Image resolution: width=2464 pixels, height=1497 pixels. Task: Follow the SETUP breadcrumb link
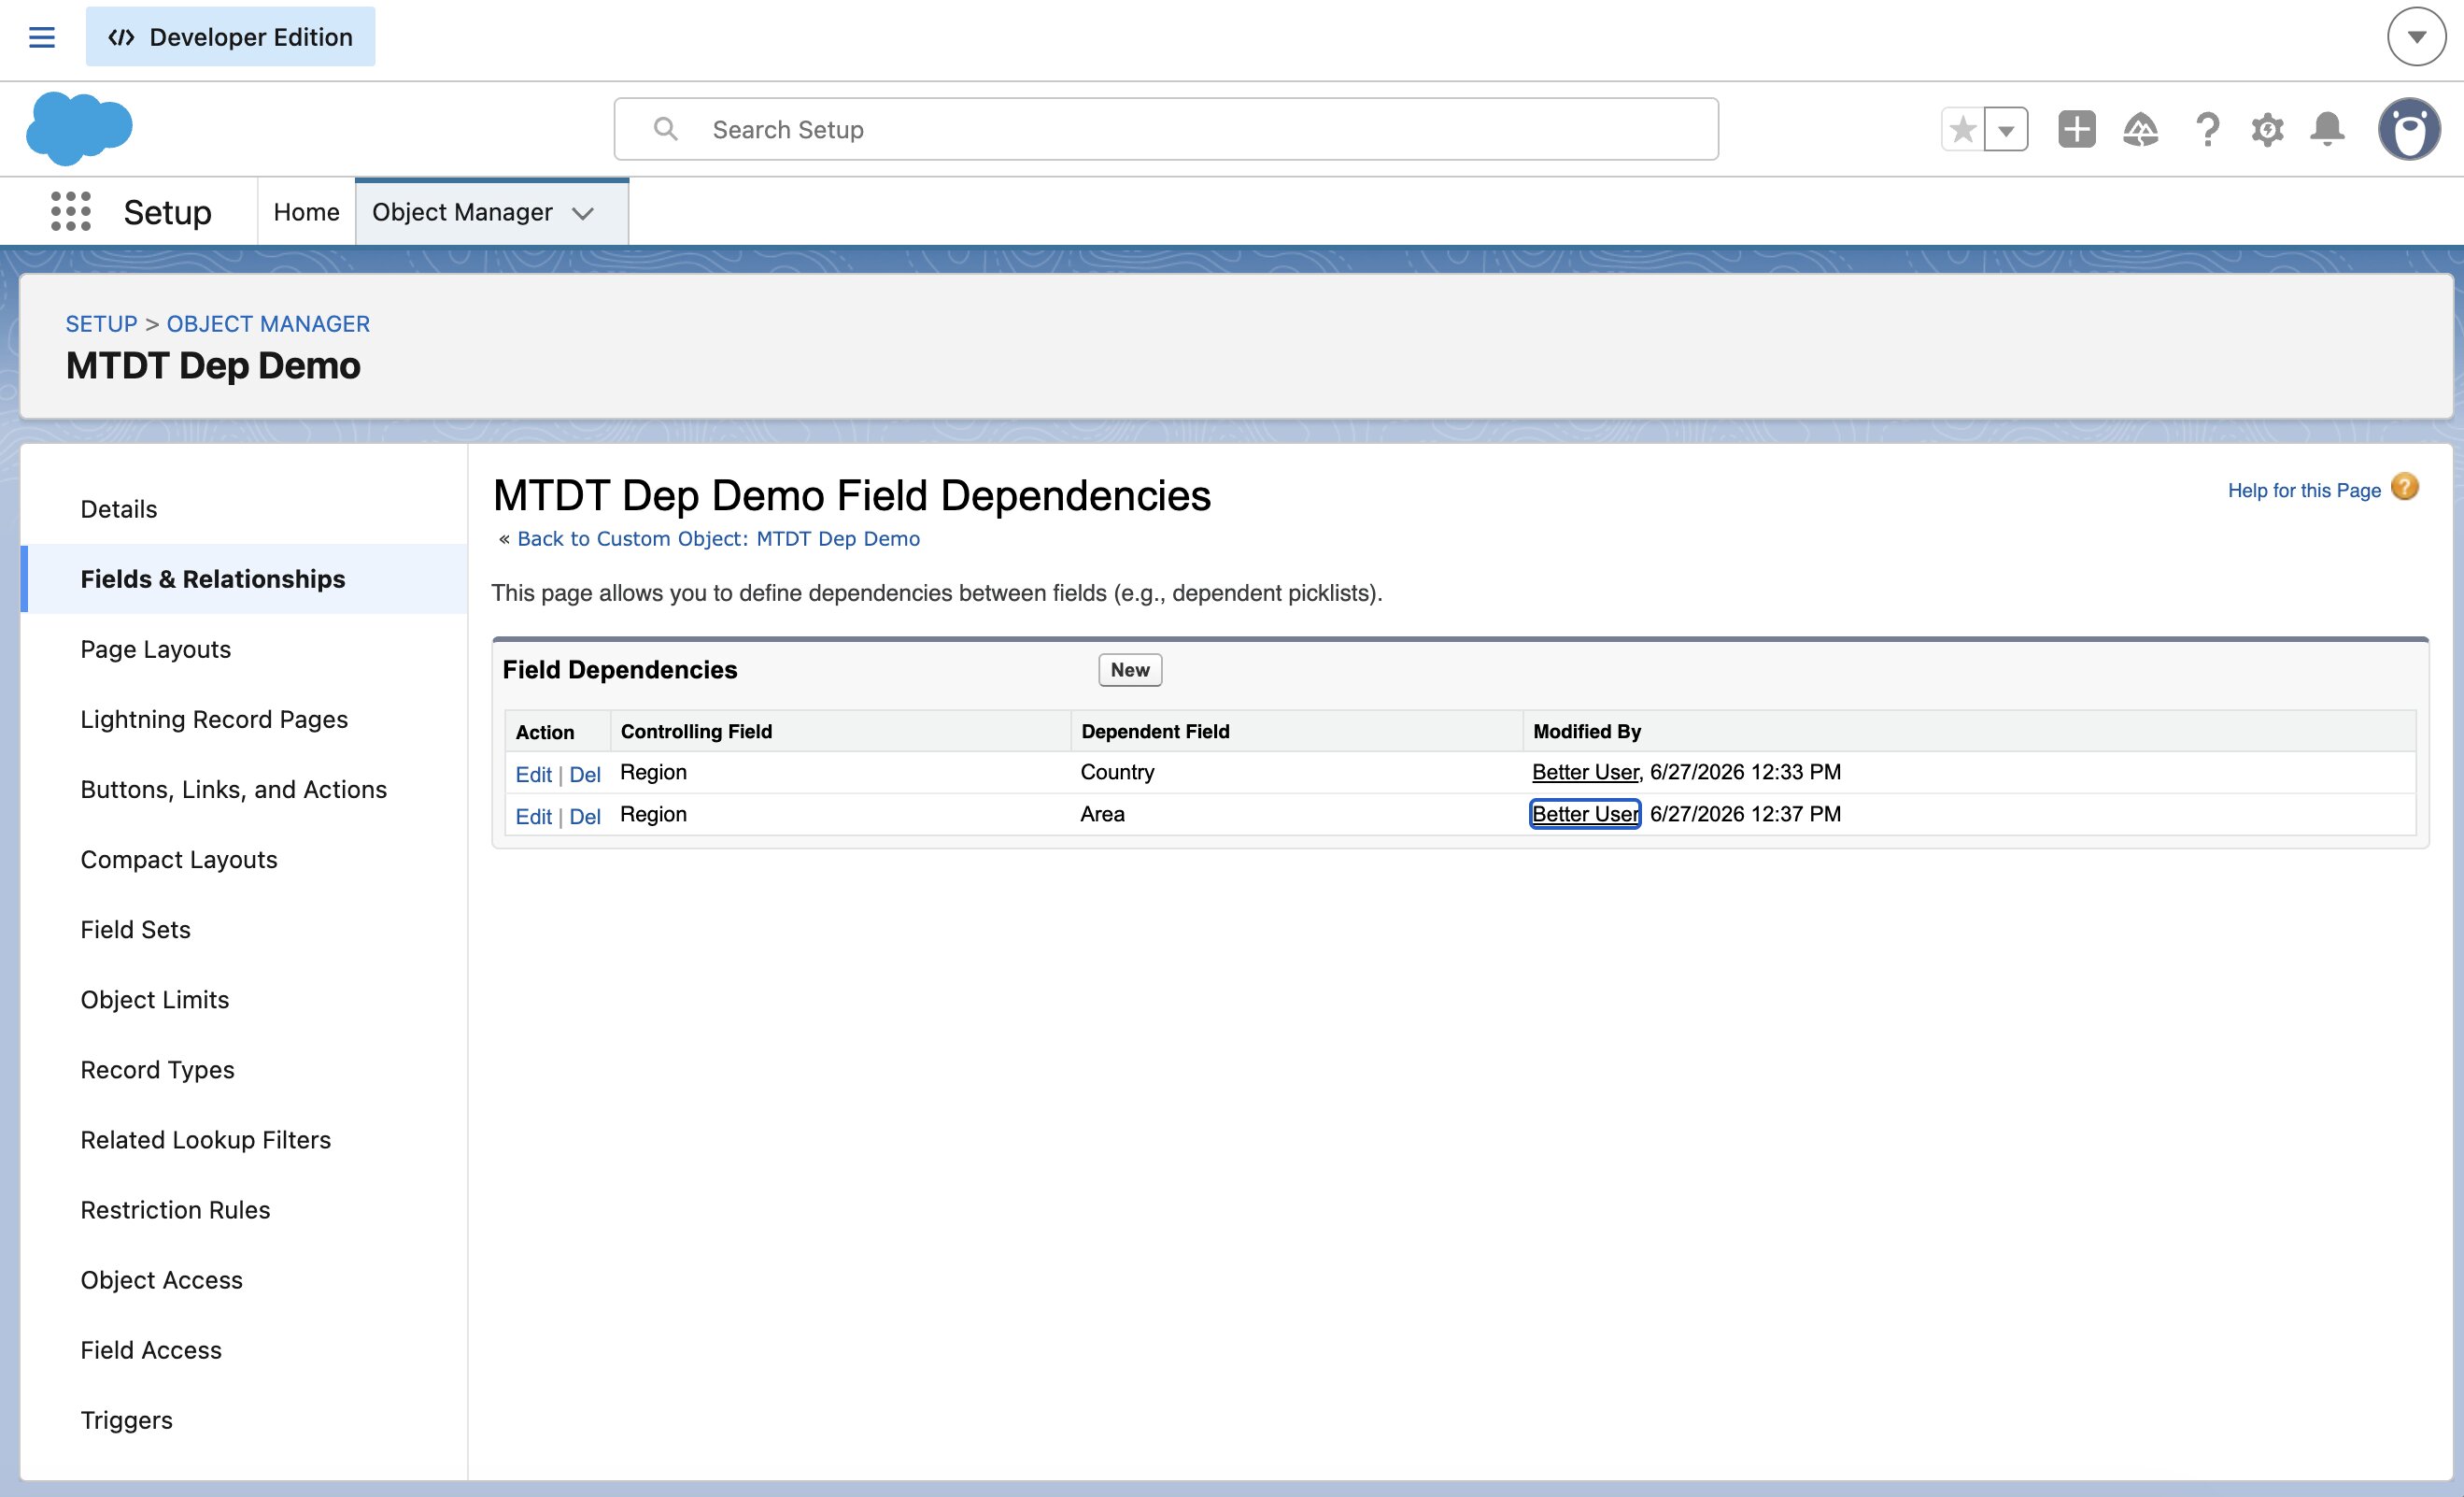point(101,324)
